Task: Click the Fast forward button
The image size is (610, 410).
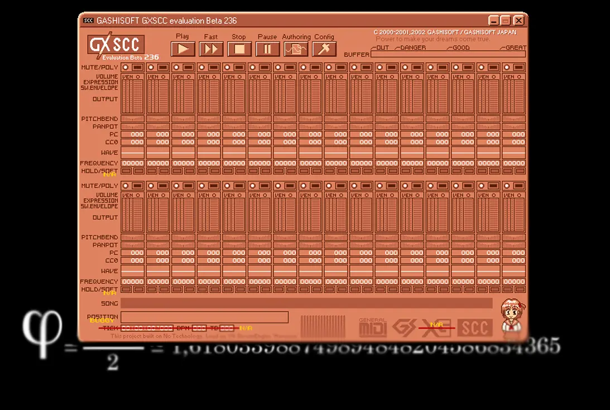Action: coord(211,49)
